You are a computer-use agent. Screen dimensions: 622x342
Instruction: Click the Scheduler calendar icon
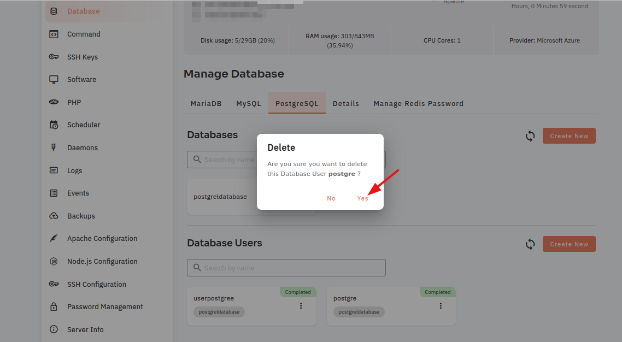54,125
